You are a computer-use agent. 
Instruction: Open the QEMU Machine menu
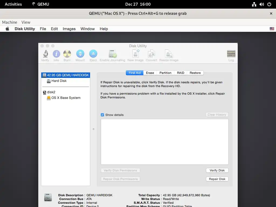click(10, 22)
